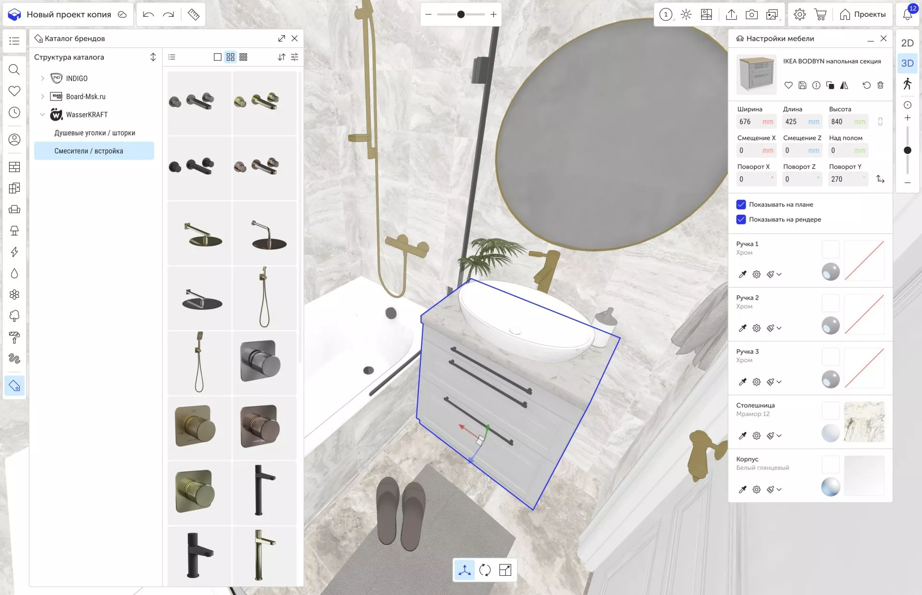Expand the INDIGO brand tree node
This screenshot has width=922, height=595.
click(43, 78)
